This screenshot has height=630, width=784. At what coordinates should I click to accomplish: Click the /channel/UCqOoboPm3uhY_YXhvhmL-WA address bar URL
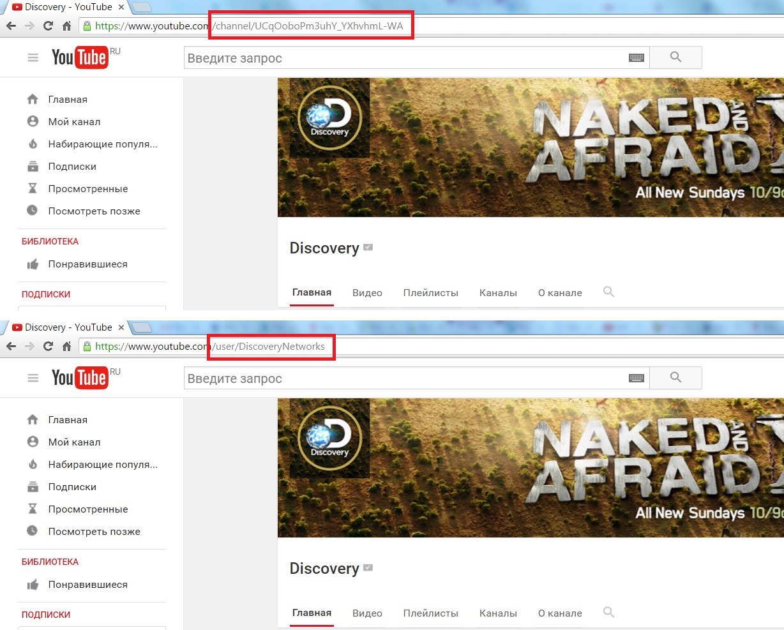tap(308, 26)
